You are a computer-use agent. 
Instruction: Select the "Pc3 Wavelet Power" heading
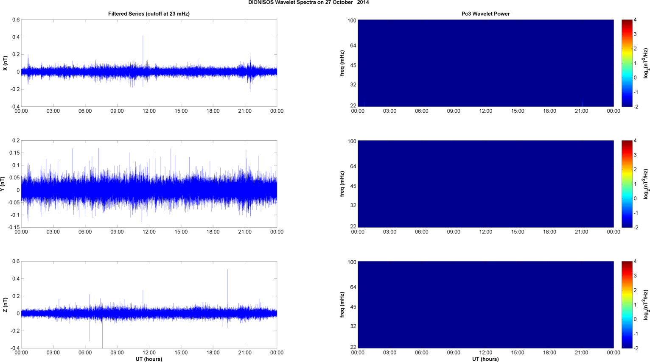(486, 14)
